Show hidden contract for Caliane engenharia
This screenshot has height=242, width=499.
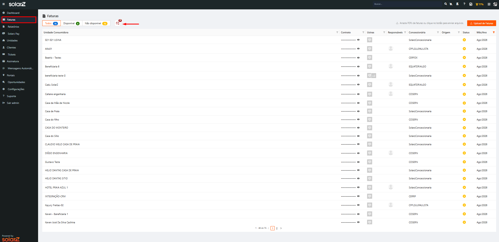358,94
